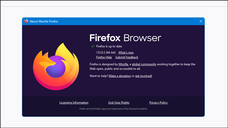Click the version text 133.0.3 (64-bit)
228x128 pixels.
106,53
